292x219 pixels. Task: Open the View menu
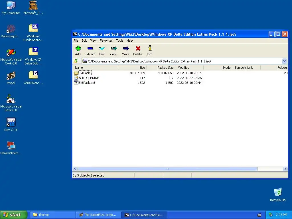coord(93,40)
